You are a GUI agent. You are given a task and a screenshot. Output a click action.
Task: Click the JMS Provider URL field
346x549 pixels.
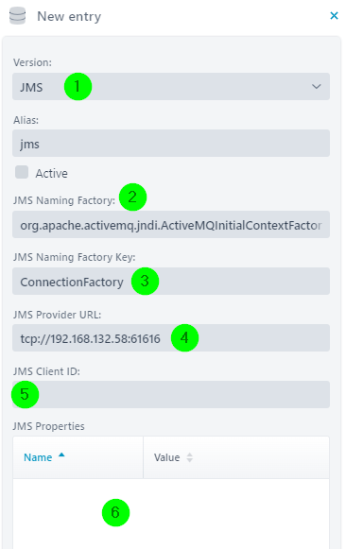pos(171,338)
